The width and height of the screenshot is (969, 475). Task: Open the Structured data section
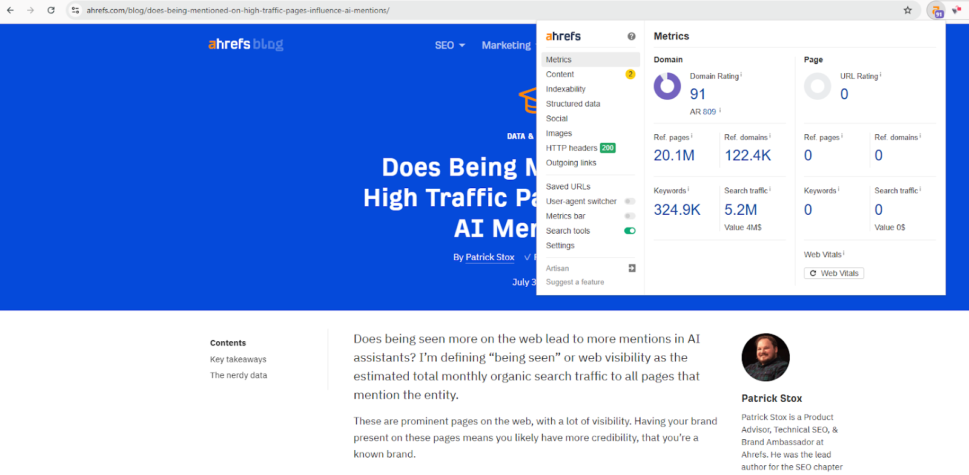573,103
